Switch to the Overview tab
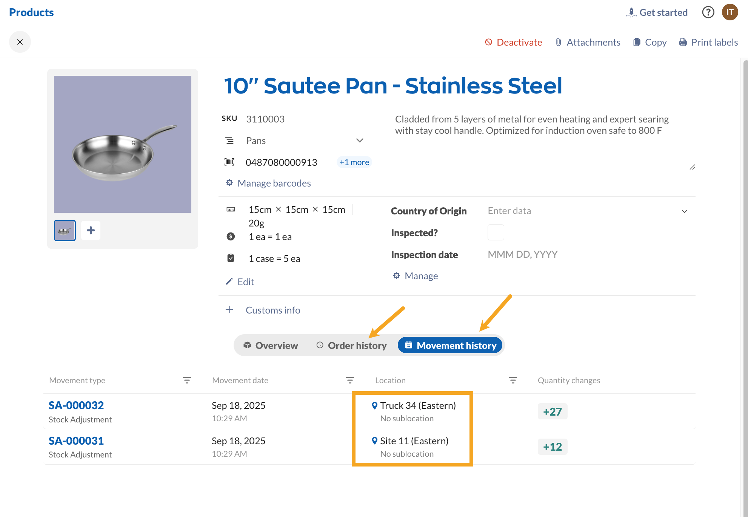This screenshot has height=517, width=748. tap(271, 346)
